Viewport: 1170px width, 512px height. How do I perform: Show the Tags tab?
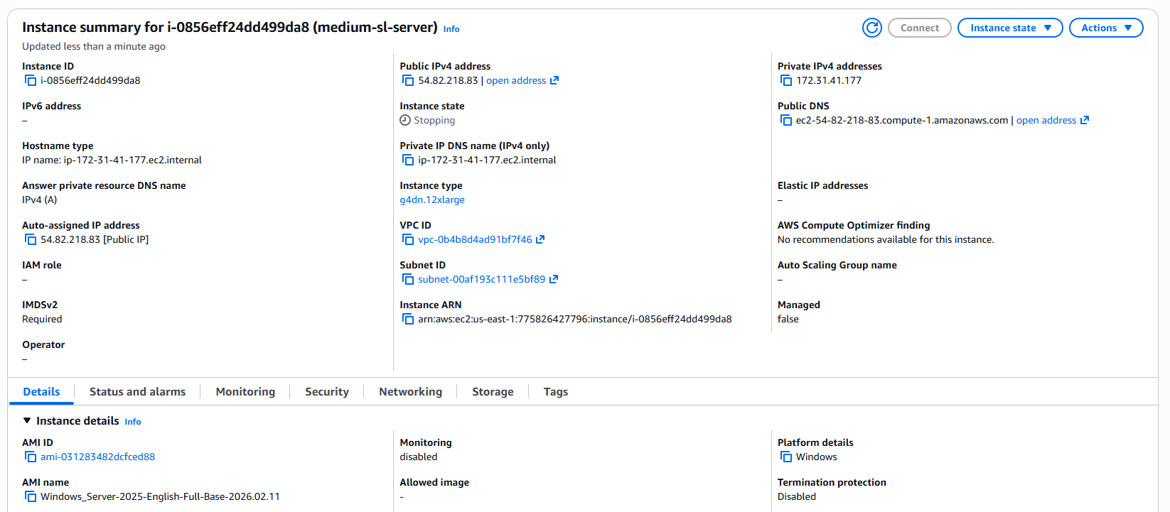556,392
